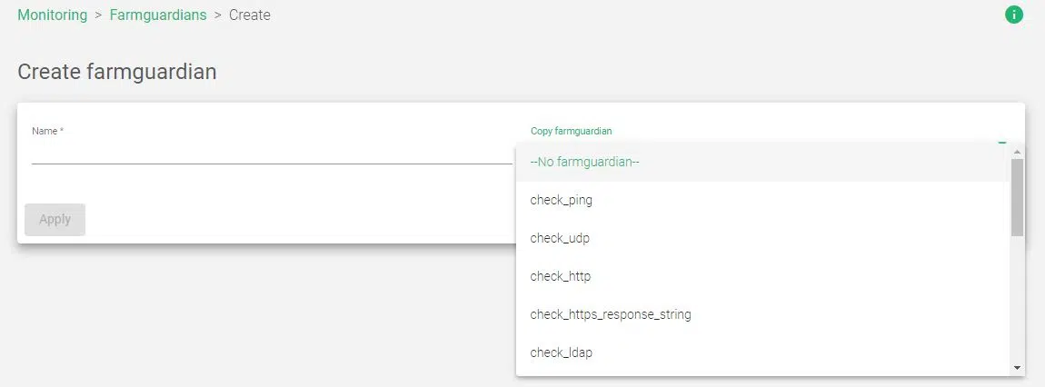Focus the Name input field
Viewport: 1045px width, 387px height.
(271, 153)
